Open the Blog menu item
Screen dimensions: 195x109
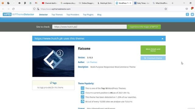(99, 15)
